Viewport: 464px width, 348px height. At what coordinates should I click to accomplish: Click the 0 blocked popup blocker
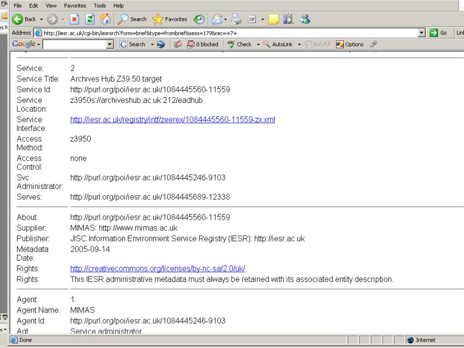[203, 44]
